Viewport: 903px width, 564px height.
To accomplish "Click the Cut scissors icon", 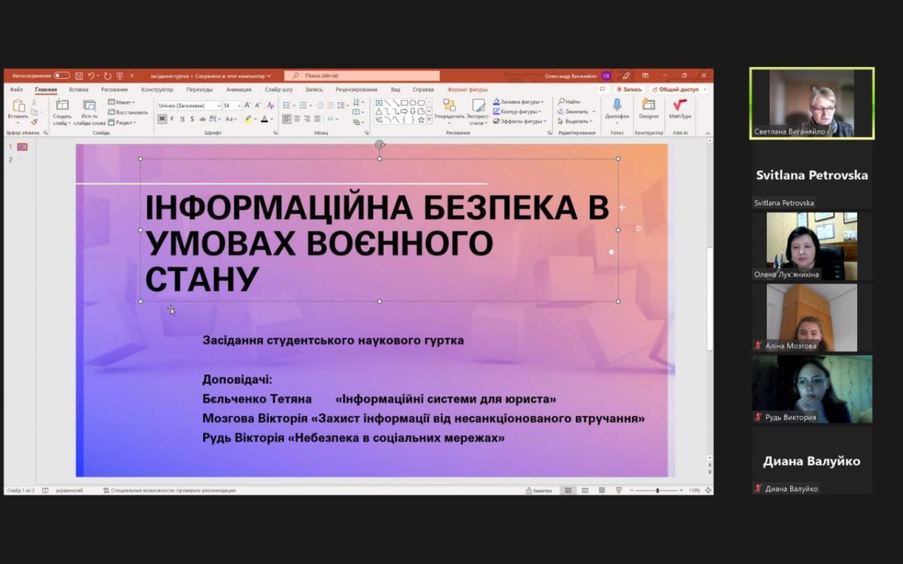I will point(35,102).
